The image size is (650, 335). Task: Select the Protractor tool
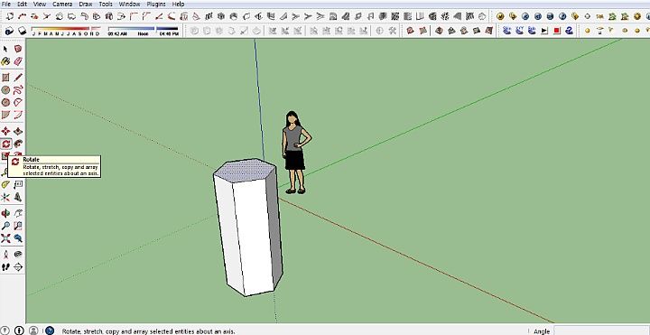[x=5, y=184]
